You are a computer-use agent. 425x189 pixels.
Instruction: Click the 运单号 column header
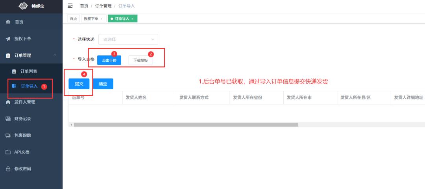pos(95,97)
